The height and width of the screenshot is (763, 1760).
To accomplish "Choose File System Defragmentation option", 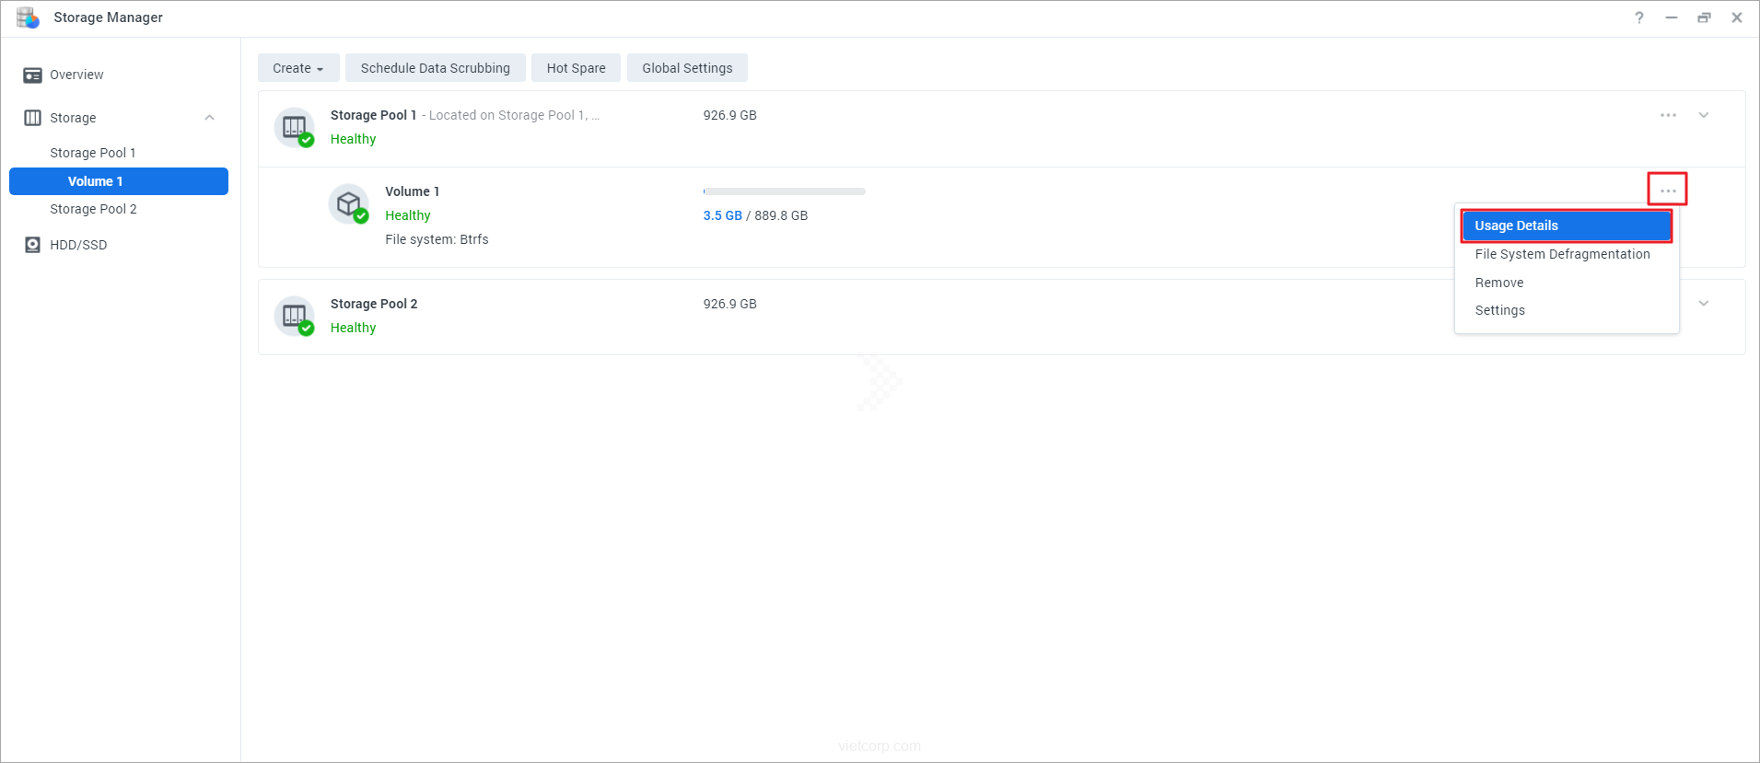I will click(x=1562, y=254).
